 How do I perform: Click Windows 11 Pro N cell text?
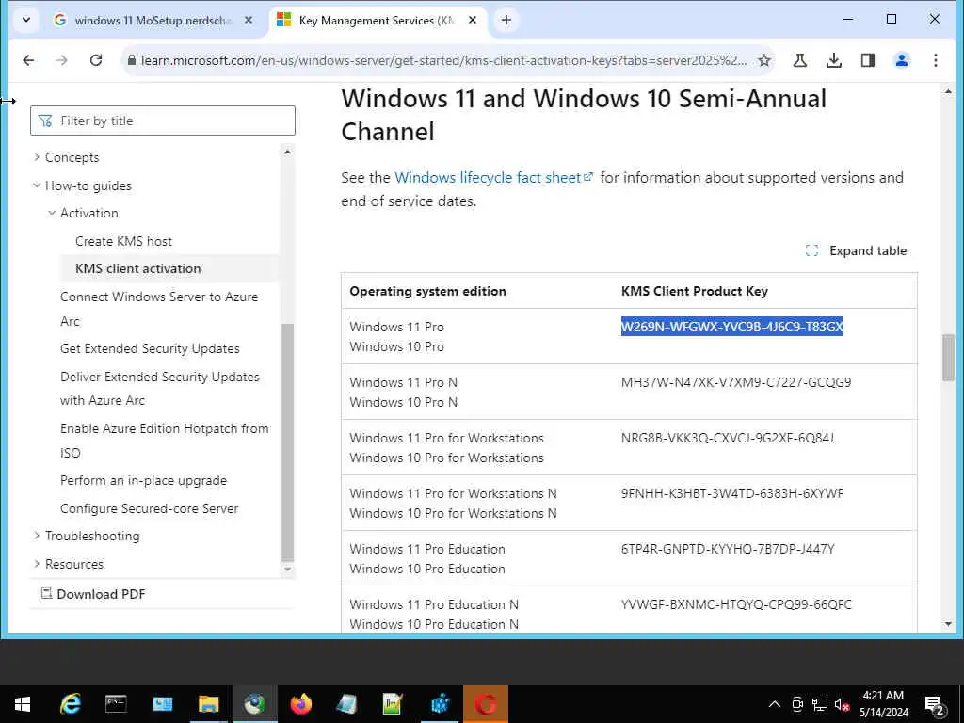[x=403, y=382]
